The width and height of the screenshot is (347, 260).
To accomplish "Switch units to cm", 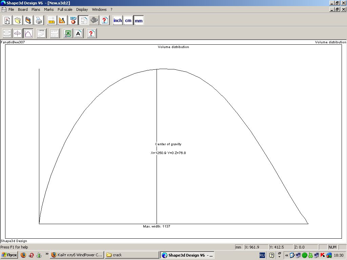I will click(128, 21).
